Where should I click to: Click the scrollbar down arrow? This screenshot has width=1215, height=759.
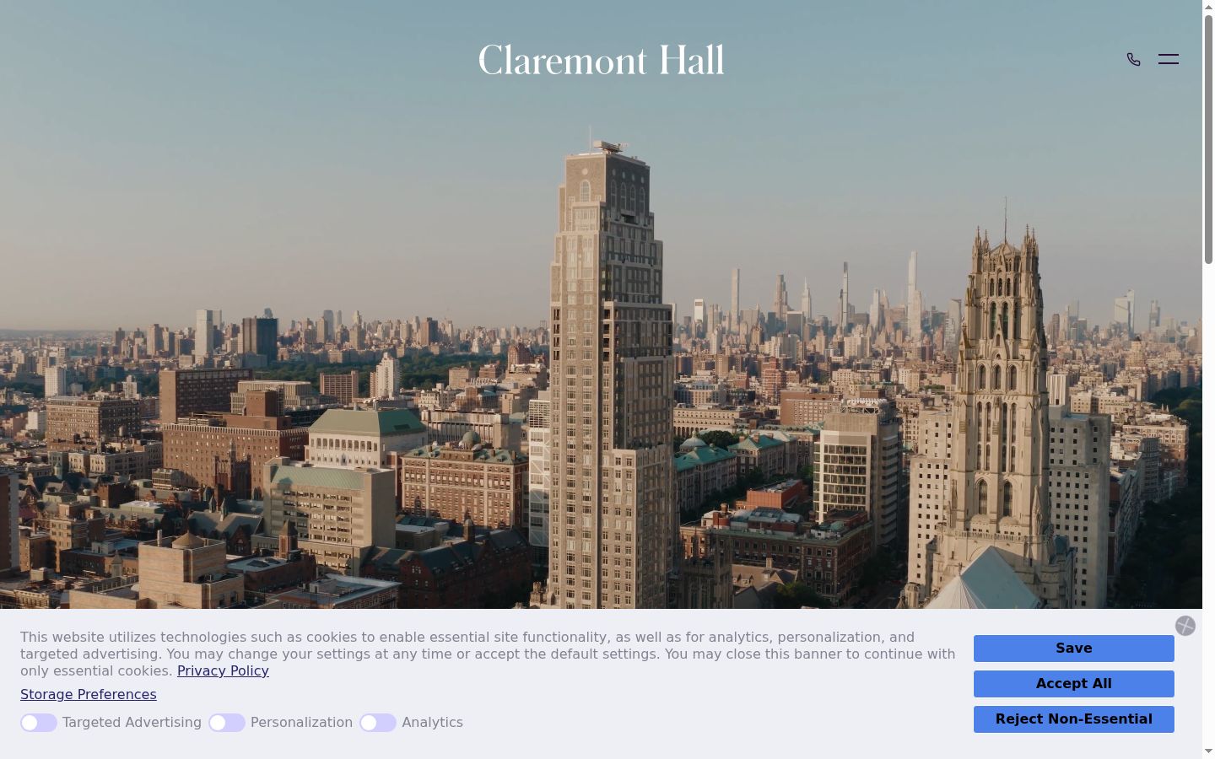point(1208,751)
